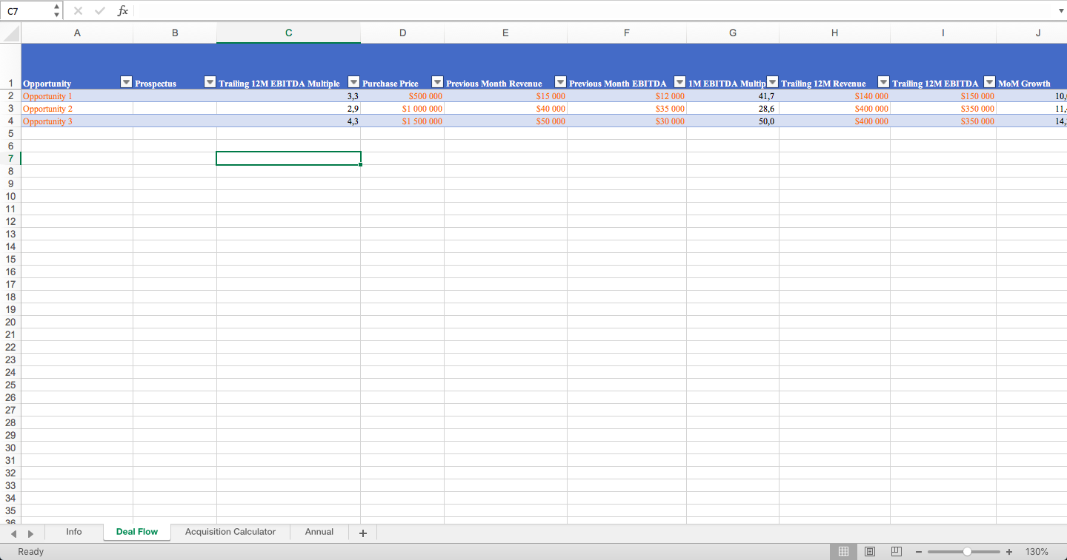Click the 50,0 EBITDA multiple cell
Screen dimensions: 1067x560
[x=733, y=121]
